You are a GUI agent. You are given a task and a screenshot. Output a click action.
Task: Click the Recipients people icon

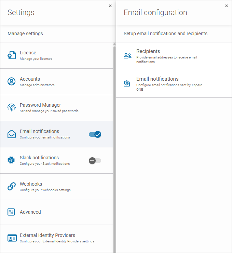tap(127, 56)
